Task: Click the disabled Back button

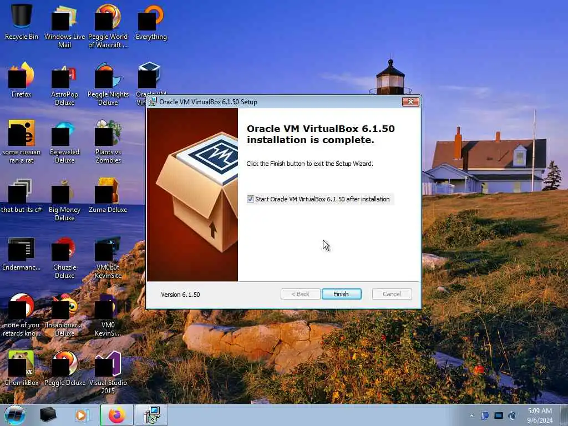Action: (300, 294)
